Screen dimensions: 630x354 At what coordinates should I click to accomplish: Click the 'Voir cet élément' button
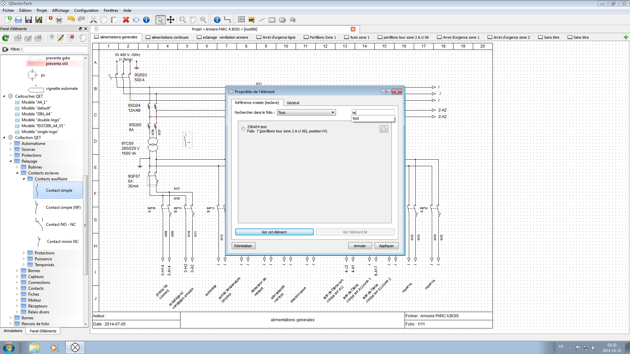(x=274, y=232)
